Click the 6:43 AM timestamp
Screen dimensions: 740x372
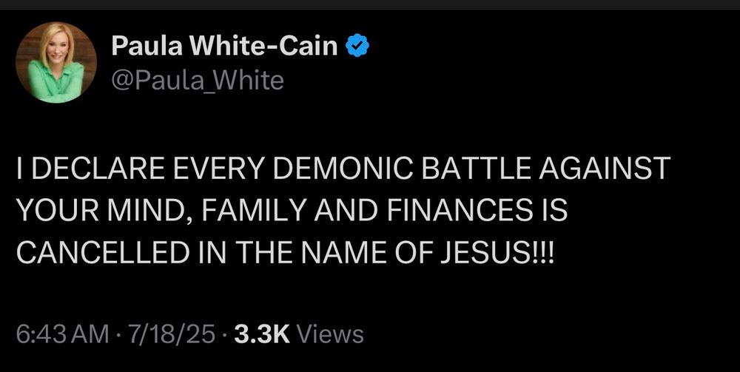(x=61, y=334)
